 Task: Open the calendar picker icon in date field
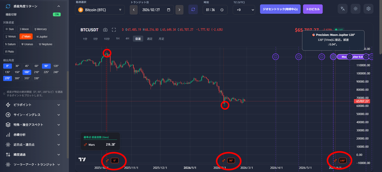(168, 10)
